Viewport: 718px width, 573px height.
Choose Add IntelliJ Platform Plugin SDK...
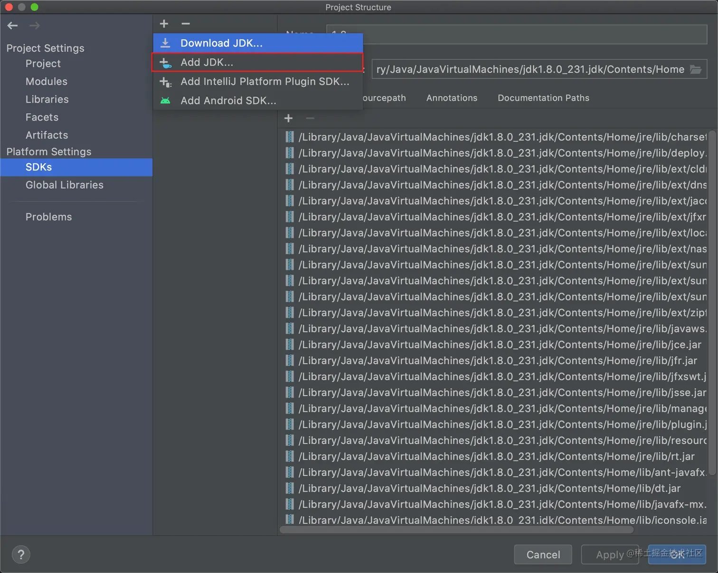tap(258, 82)
